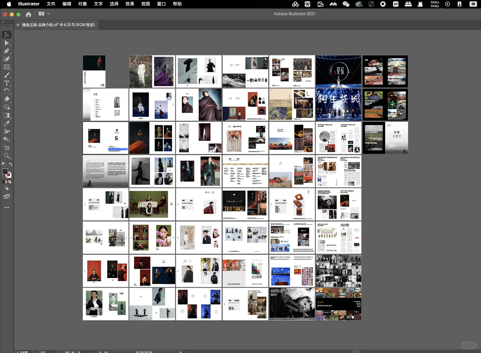Click the first artboard with the dark cover photo
This screenshot has height=353, width=481.
[x=94, y=71]
